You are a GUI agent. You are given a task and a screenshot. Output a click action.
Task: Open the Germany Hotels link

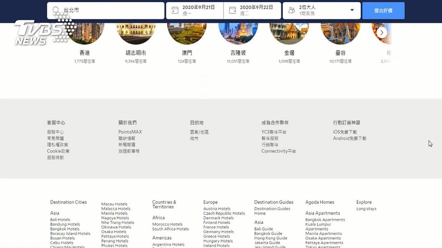click(x=218, y=232)
